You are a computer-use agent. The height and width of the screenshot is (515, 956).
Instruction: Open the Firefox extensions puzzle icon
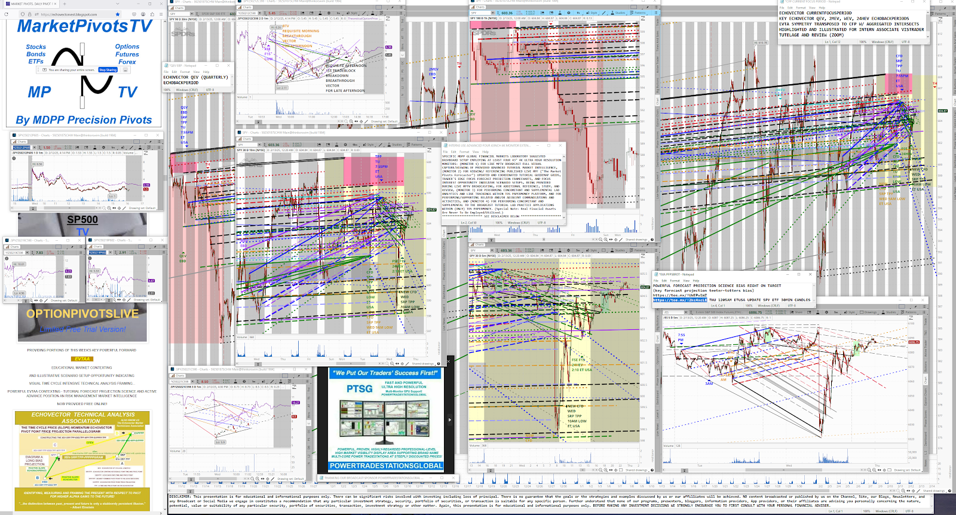point(152,14)
